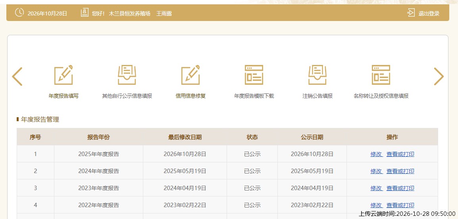Click 修改 for 2024年年度报告

coord(377,171)
